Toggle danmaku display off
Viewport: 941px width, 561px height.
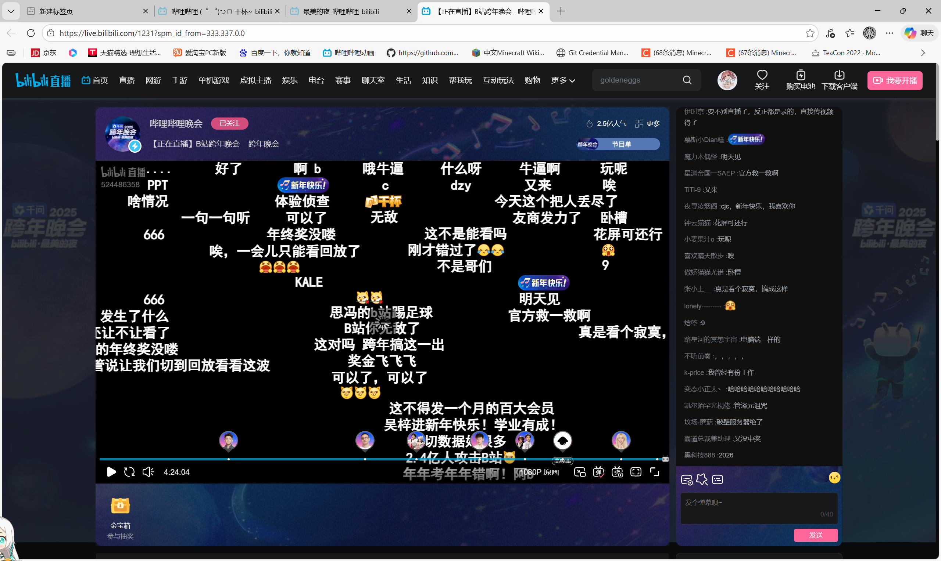pos(598,472)
